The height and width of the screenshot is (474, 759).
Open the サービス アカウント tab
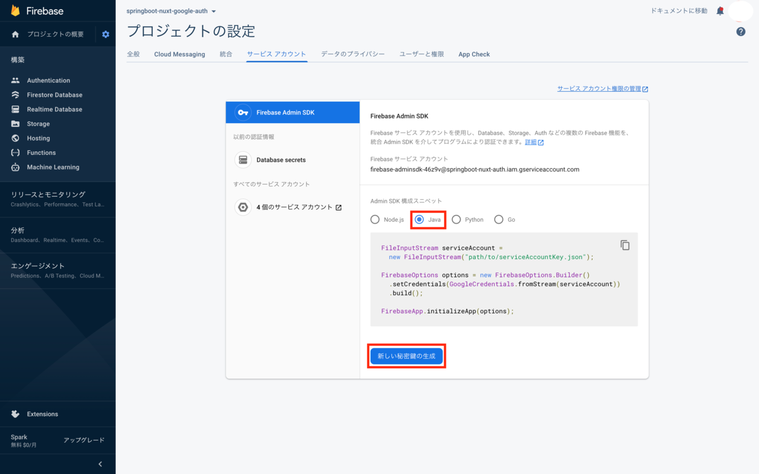pos(276,54)
